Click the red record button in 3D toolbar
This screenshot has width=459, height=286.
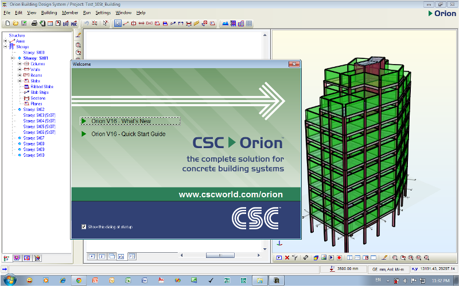click(339, 258)
